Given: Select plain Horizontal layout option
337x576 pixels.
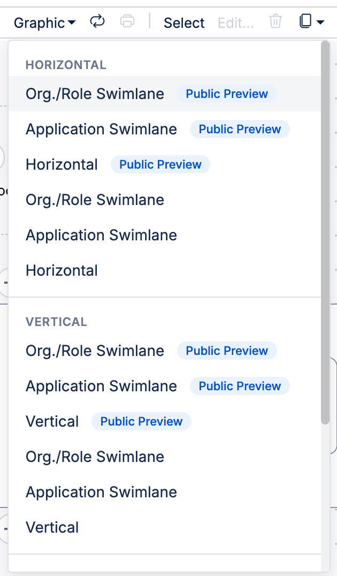Looking at the screenshot, I should click(164, 271).
